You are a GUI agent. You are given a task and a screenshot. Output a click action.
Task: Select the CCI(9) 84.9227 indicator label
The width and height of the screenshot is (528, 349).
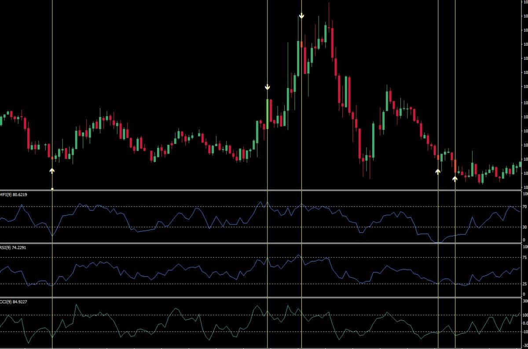tap(13, 301)
